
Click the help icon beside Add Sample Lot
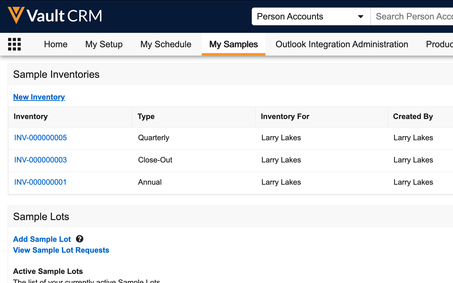[80, 239]
